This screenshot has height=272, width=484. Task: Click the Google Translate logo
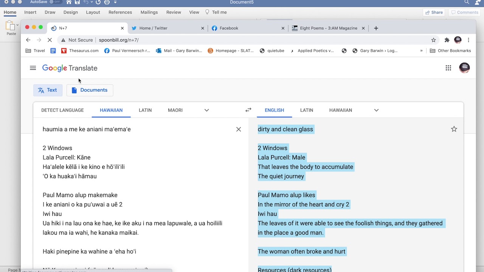(x=70, y=68)
